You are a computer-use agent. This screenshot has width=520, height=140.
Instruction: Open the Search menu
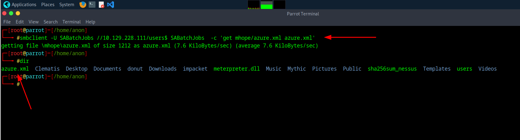[50, 22]
